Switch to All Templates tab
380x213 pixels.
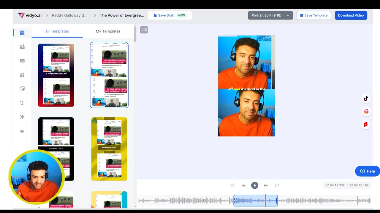[x=57, y=31]
